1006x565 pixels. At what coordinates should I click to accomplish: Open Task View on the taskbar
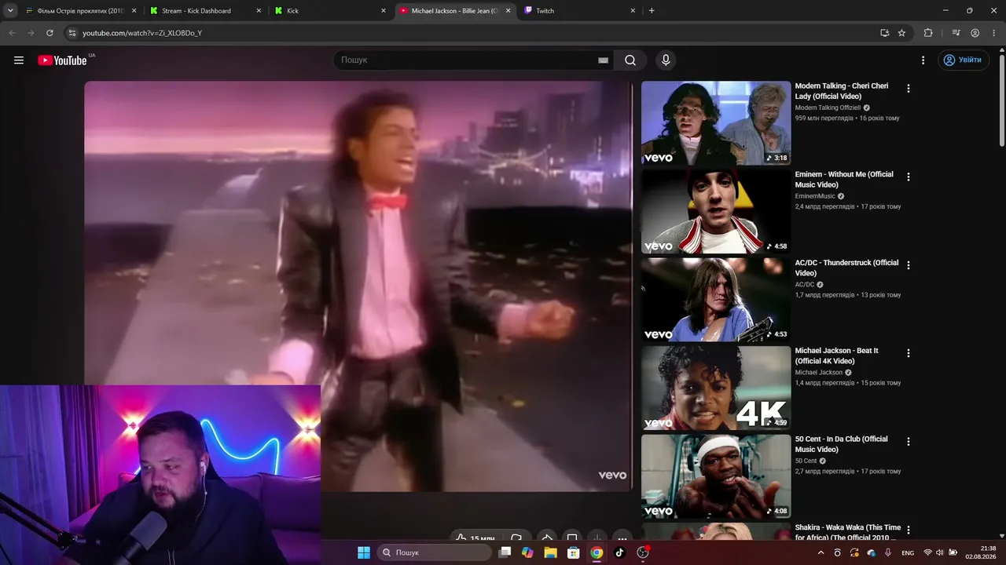pyautogui.click(x=505, y=552)
